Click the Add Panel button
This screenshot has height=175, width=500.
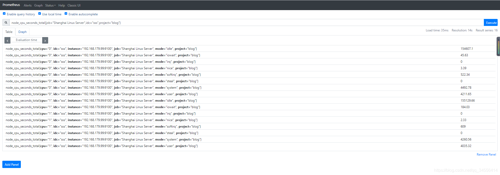point(11,164)
